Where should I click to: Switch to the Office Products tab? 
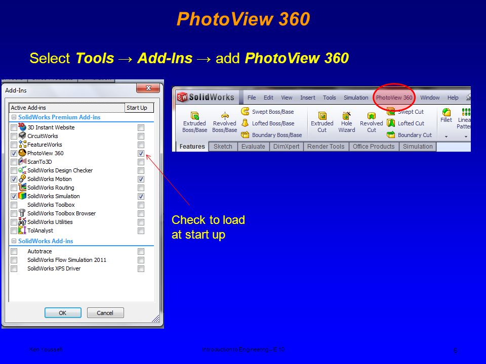click(x=374, y=147)
